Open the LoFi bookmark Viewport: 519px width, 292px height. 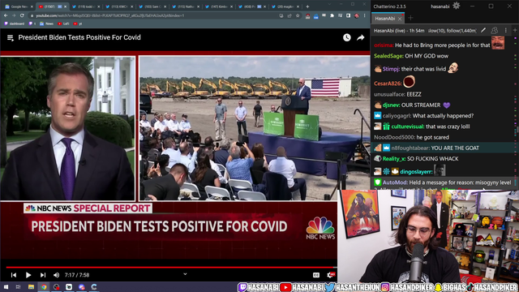[63, 24]
